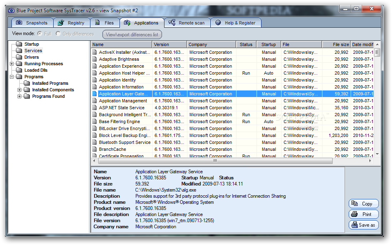Viewport: 392px width, 245px height.
Task: Select the Application Information row
Action: (x=232, y=87)
